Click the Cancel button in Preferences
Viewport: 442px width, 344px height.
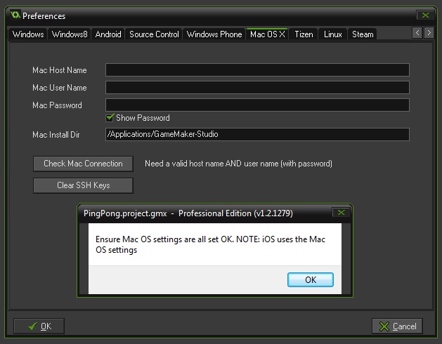(x=397, y=326)
